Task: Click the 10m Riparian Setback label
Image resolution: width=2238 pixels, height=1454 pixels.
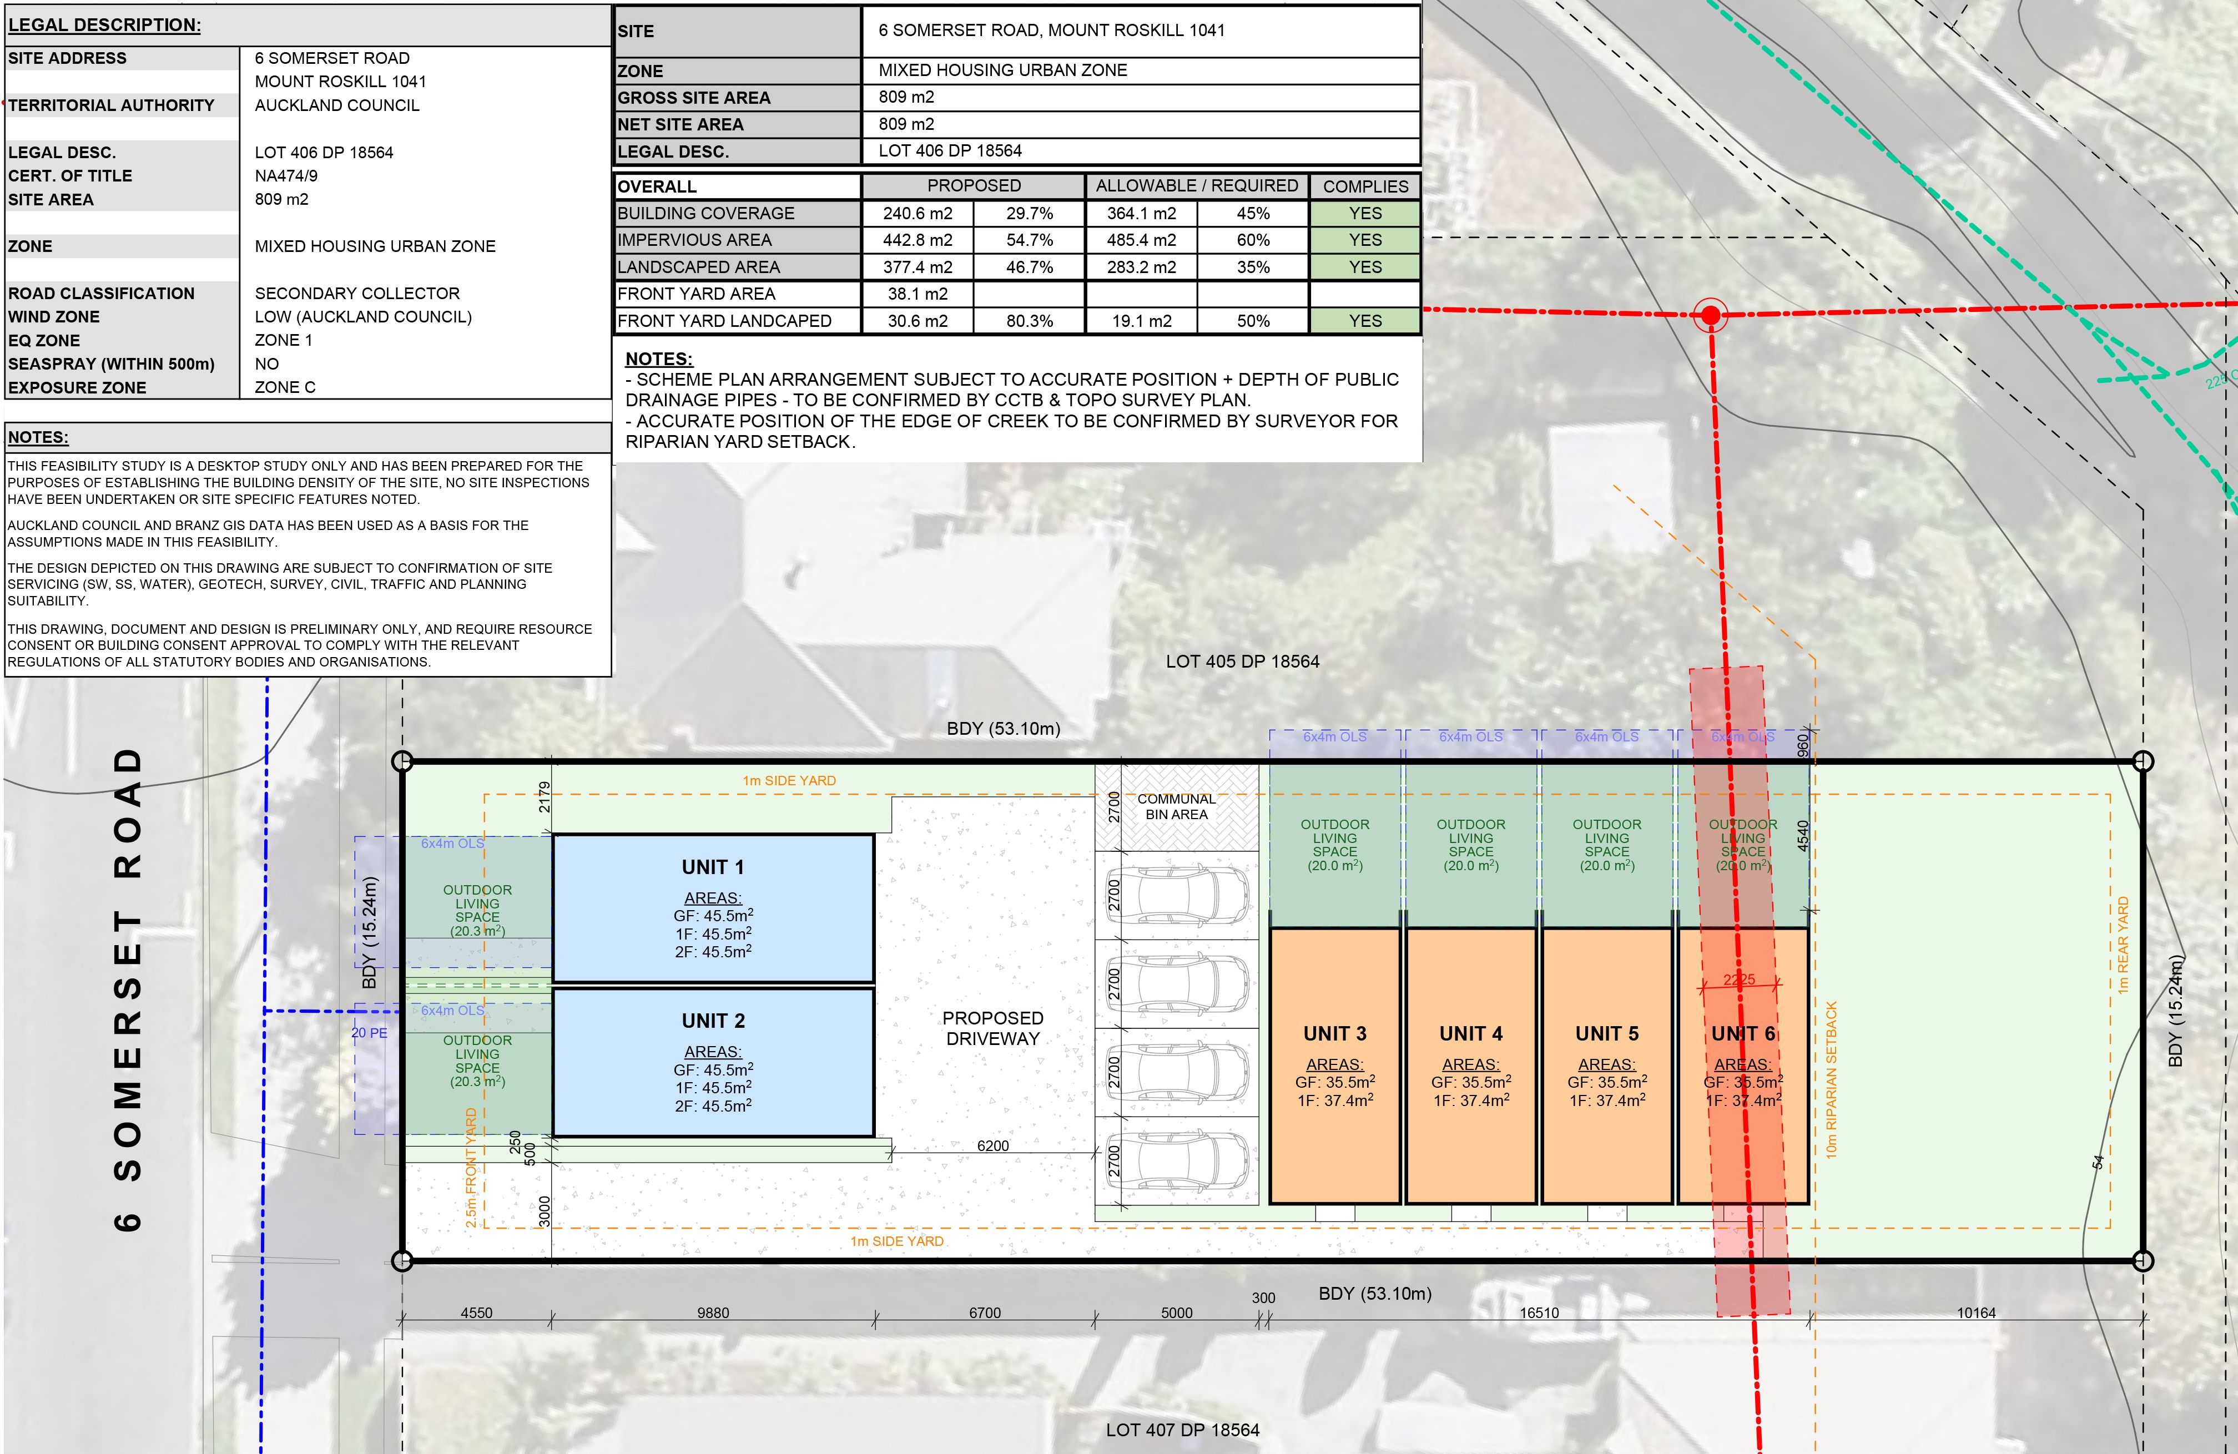Action: pos(1831,1080)
